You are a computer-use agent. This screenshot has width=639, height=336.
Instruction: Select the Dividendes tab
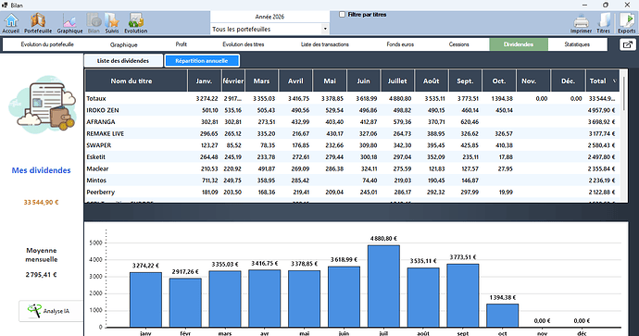point(519,44)
